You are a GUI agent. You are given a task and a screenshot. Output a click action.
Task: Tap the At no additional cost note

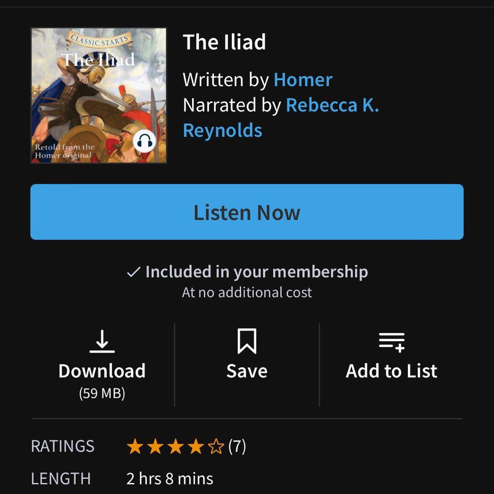tap(247, 293)
